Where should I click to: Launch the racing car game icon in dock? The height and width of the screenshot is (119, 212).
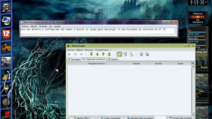click(6, 61)
